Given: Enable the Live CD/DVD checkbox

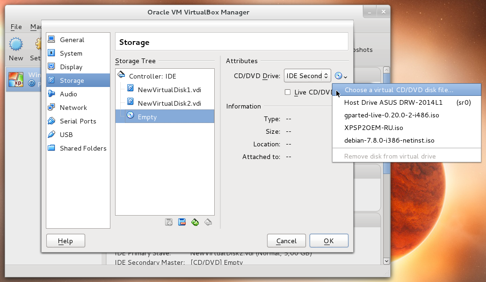Looking at the screenshot, I should pos(288,92).
